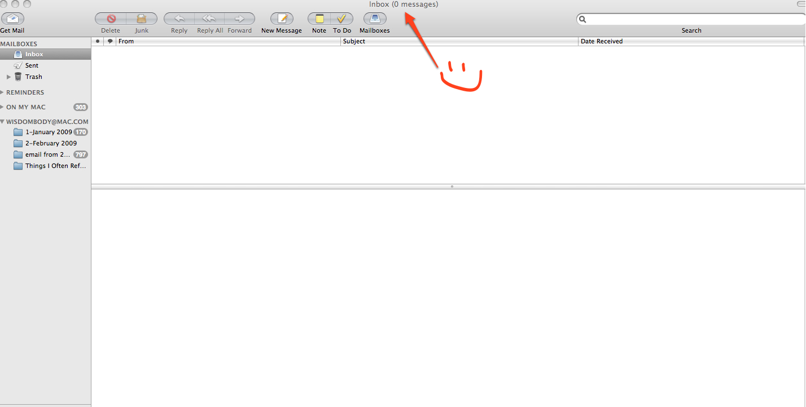This screenshot has width=806, height=407.
Task: Click the pane divider handle
Action: (x=452, y=186)
